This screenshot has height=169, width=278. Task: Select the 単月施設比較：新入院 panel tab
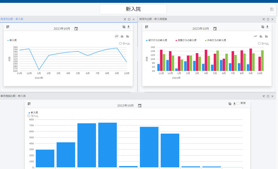pyautogui.click(x=13, y=96)
